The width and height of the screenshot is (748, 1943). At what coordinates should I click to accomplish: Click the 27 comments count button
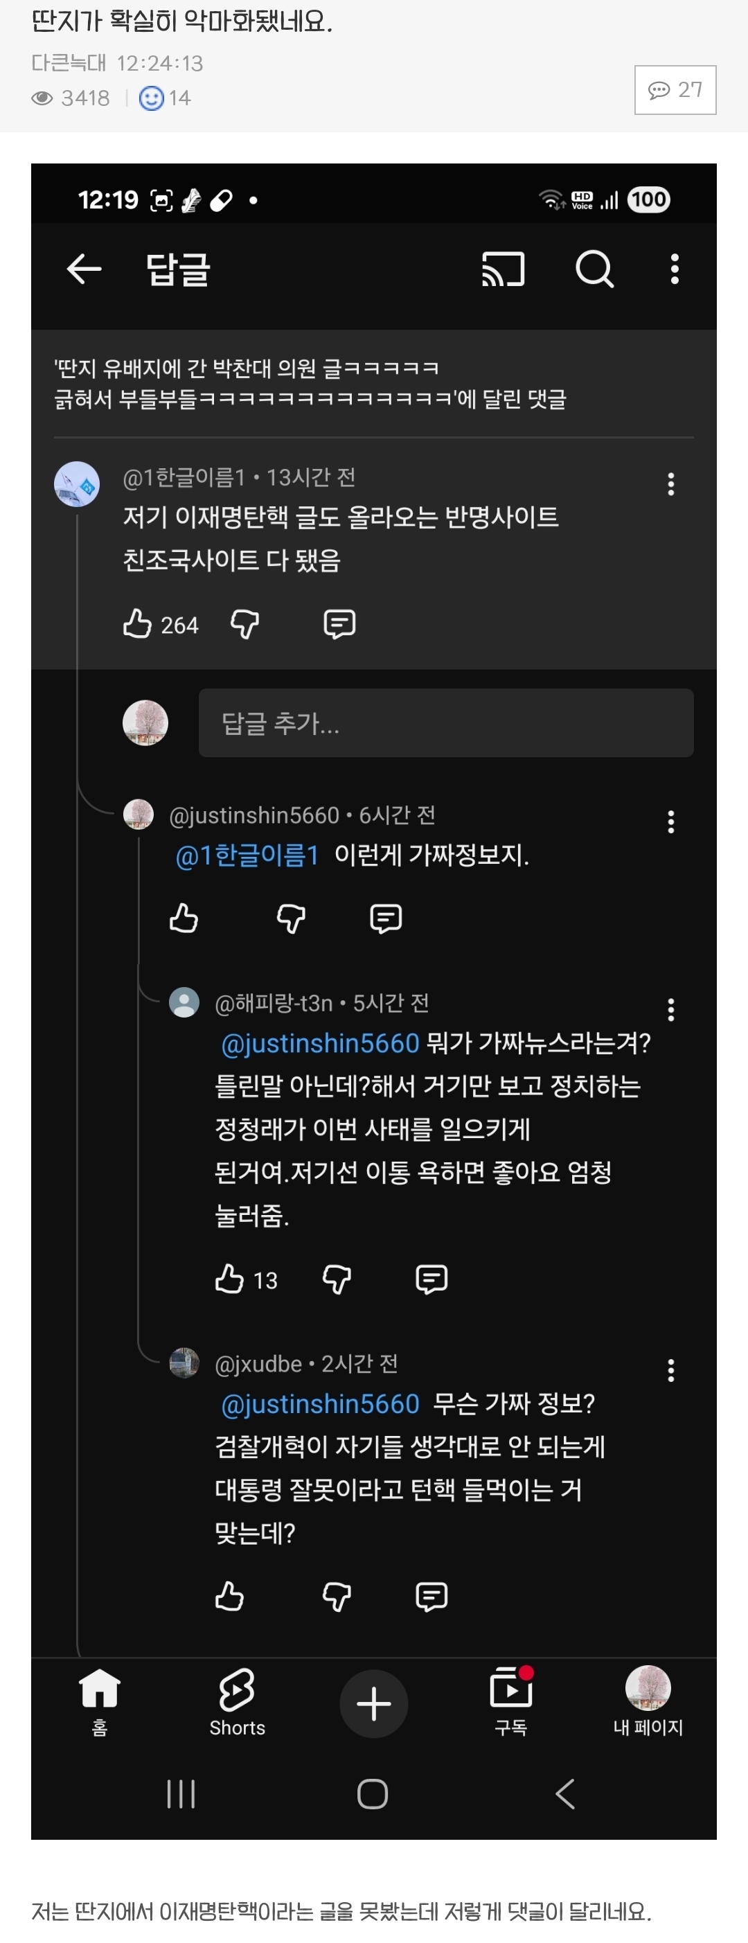point(675,90)
